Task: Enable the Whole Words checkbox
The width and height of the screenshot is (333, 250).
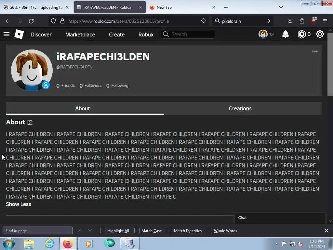Action: 209,230
